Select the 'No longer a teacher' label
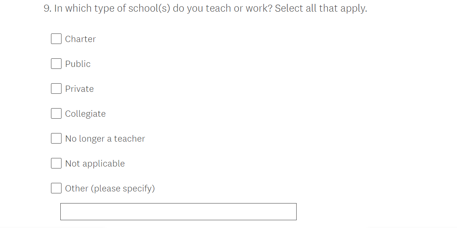457x228 pixels. click(x=105, y=139)
